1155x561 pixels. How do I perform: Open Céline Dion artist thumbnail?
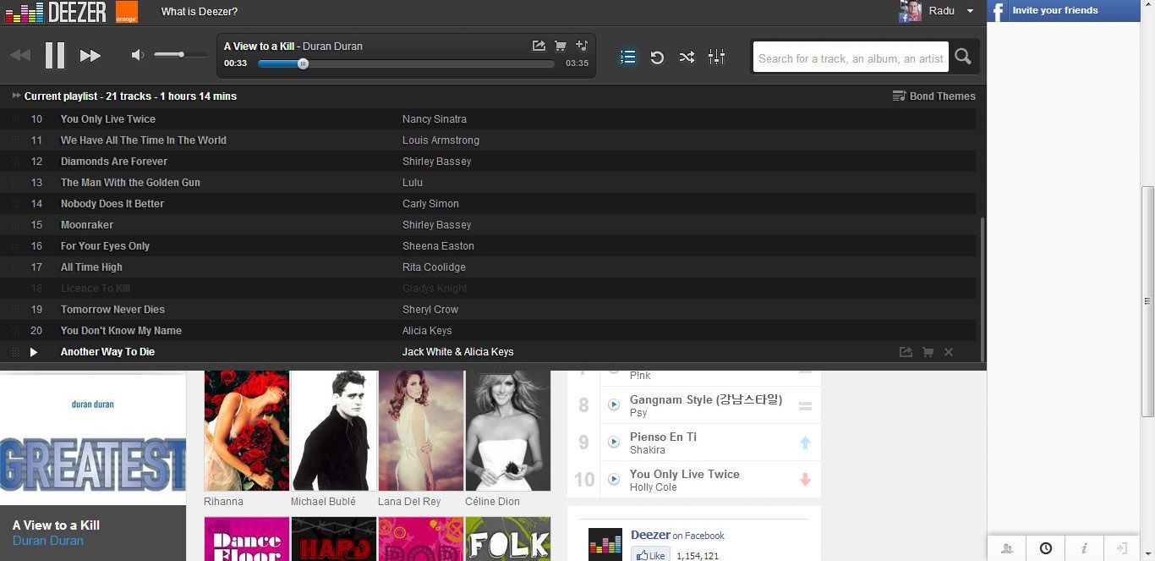pyautogui.click(x=508, y=431)
